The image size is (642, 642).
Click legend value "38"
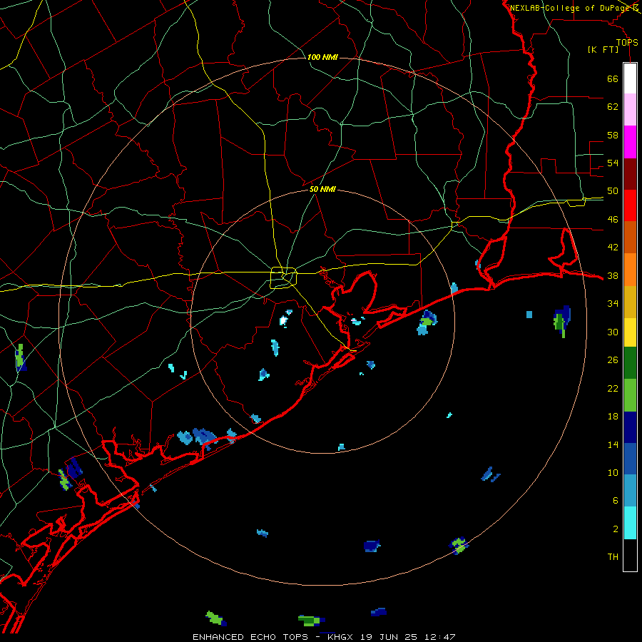(x=613, y=275)
